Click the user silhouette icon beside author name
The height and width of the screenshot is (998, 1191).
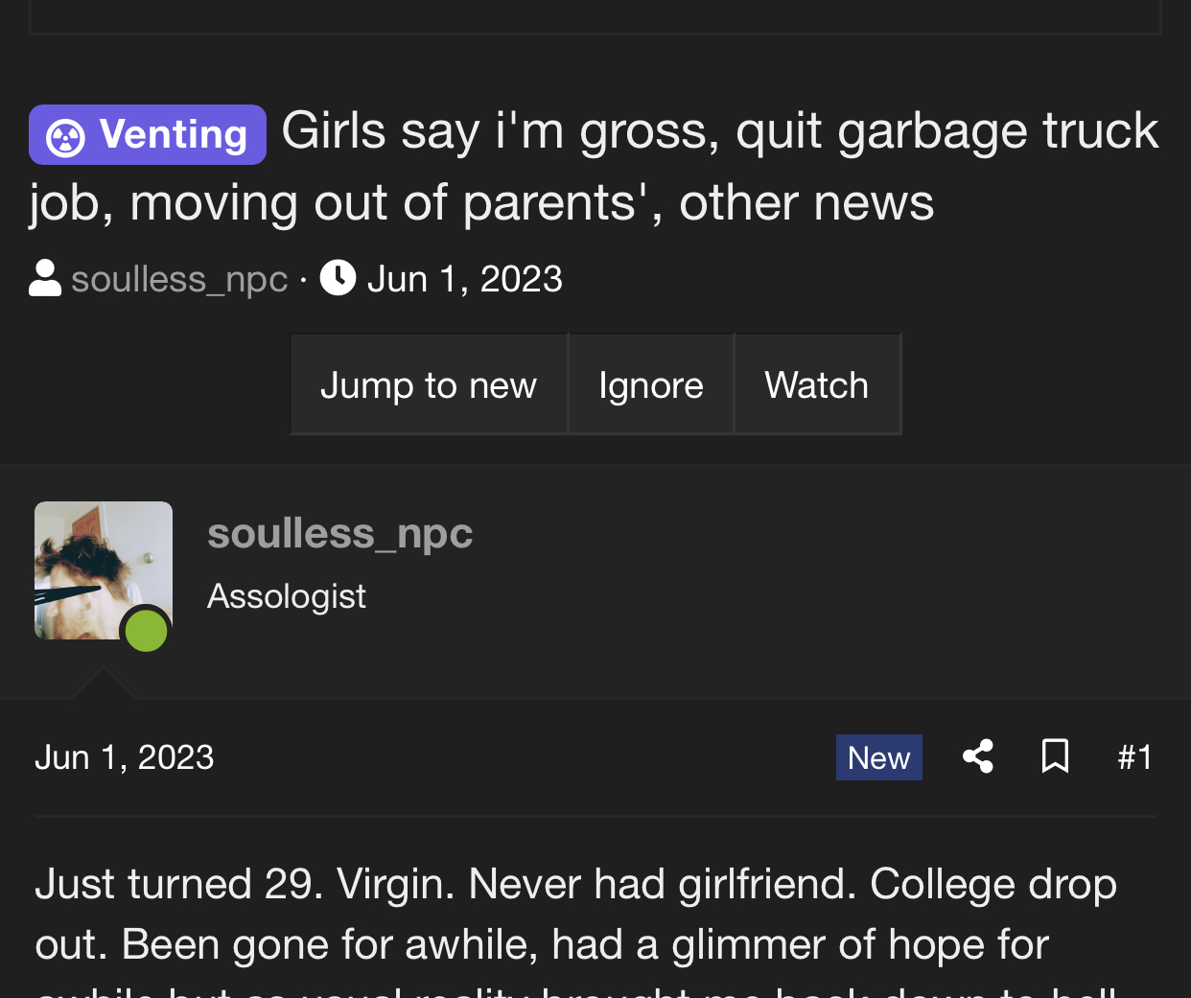45,279
